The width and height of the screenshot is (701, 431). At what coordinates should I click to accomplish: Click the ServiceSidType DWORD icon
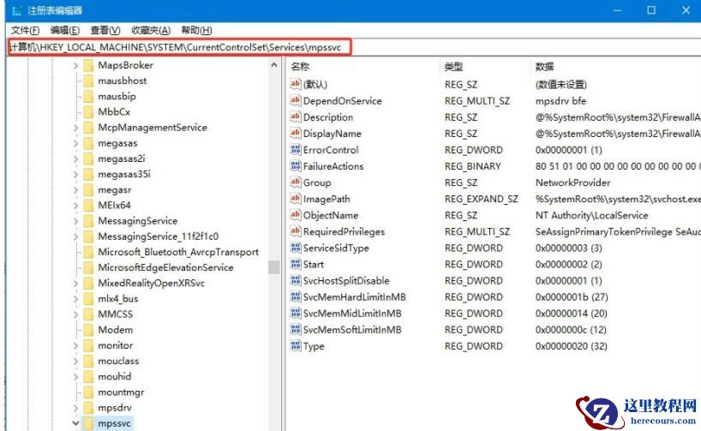pos(295,248)
